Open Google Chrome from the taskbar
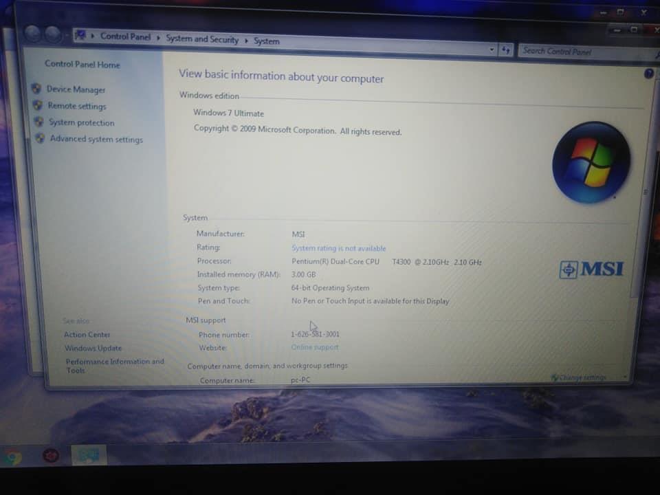Image resolution: width=660 pixels, height=495 pixels. click(12, 457)
